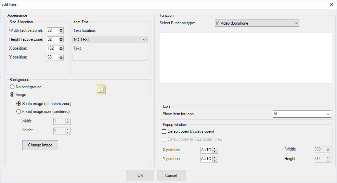Select Scale image (fill active zone)

(x=19, y=104)
